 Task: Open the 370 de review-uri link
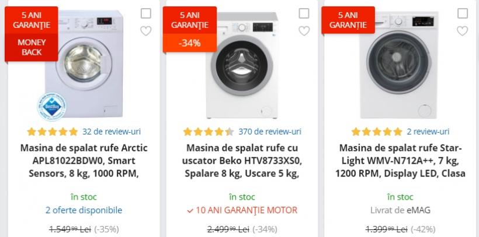point(270,132)
